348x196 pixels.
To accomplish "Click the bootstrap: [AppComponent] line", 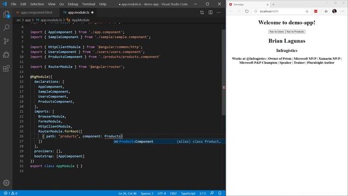I will [x=59, y=156].
